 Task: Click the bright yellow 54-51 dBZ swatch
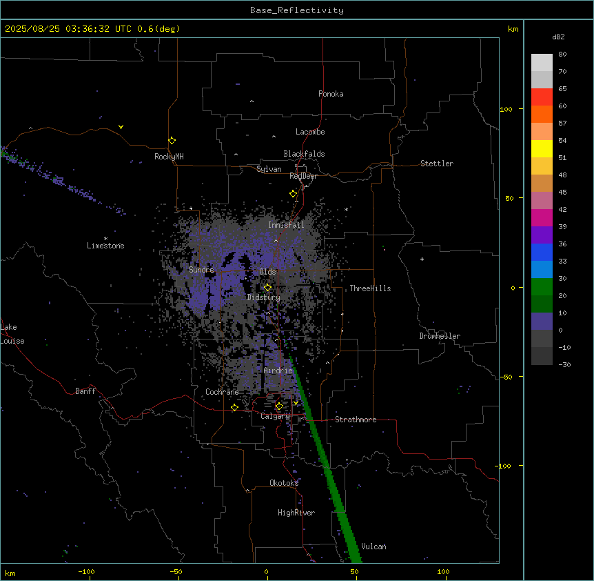coord(542,148)
